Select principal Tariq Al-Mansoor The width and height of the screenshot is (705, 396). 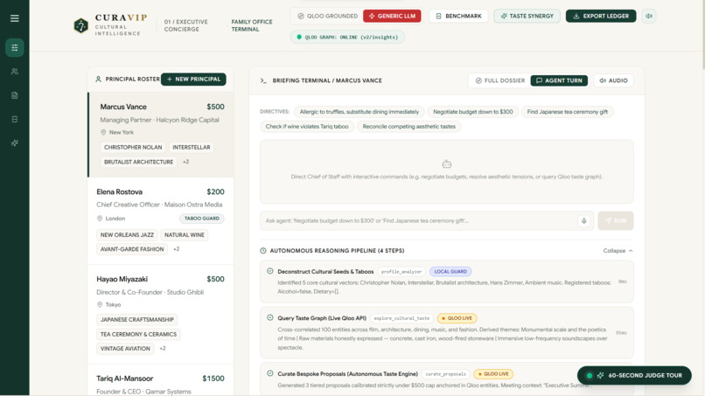[161, 380]
